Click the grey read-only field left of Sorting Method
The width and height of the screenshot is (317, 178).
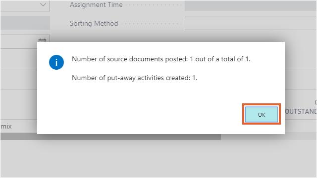tap(25, 23)
